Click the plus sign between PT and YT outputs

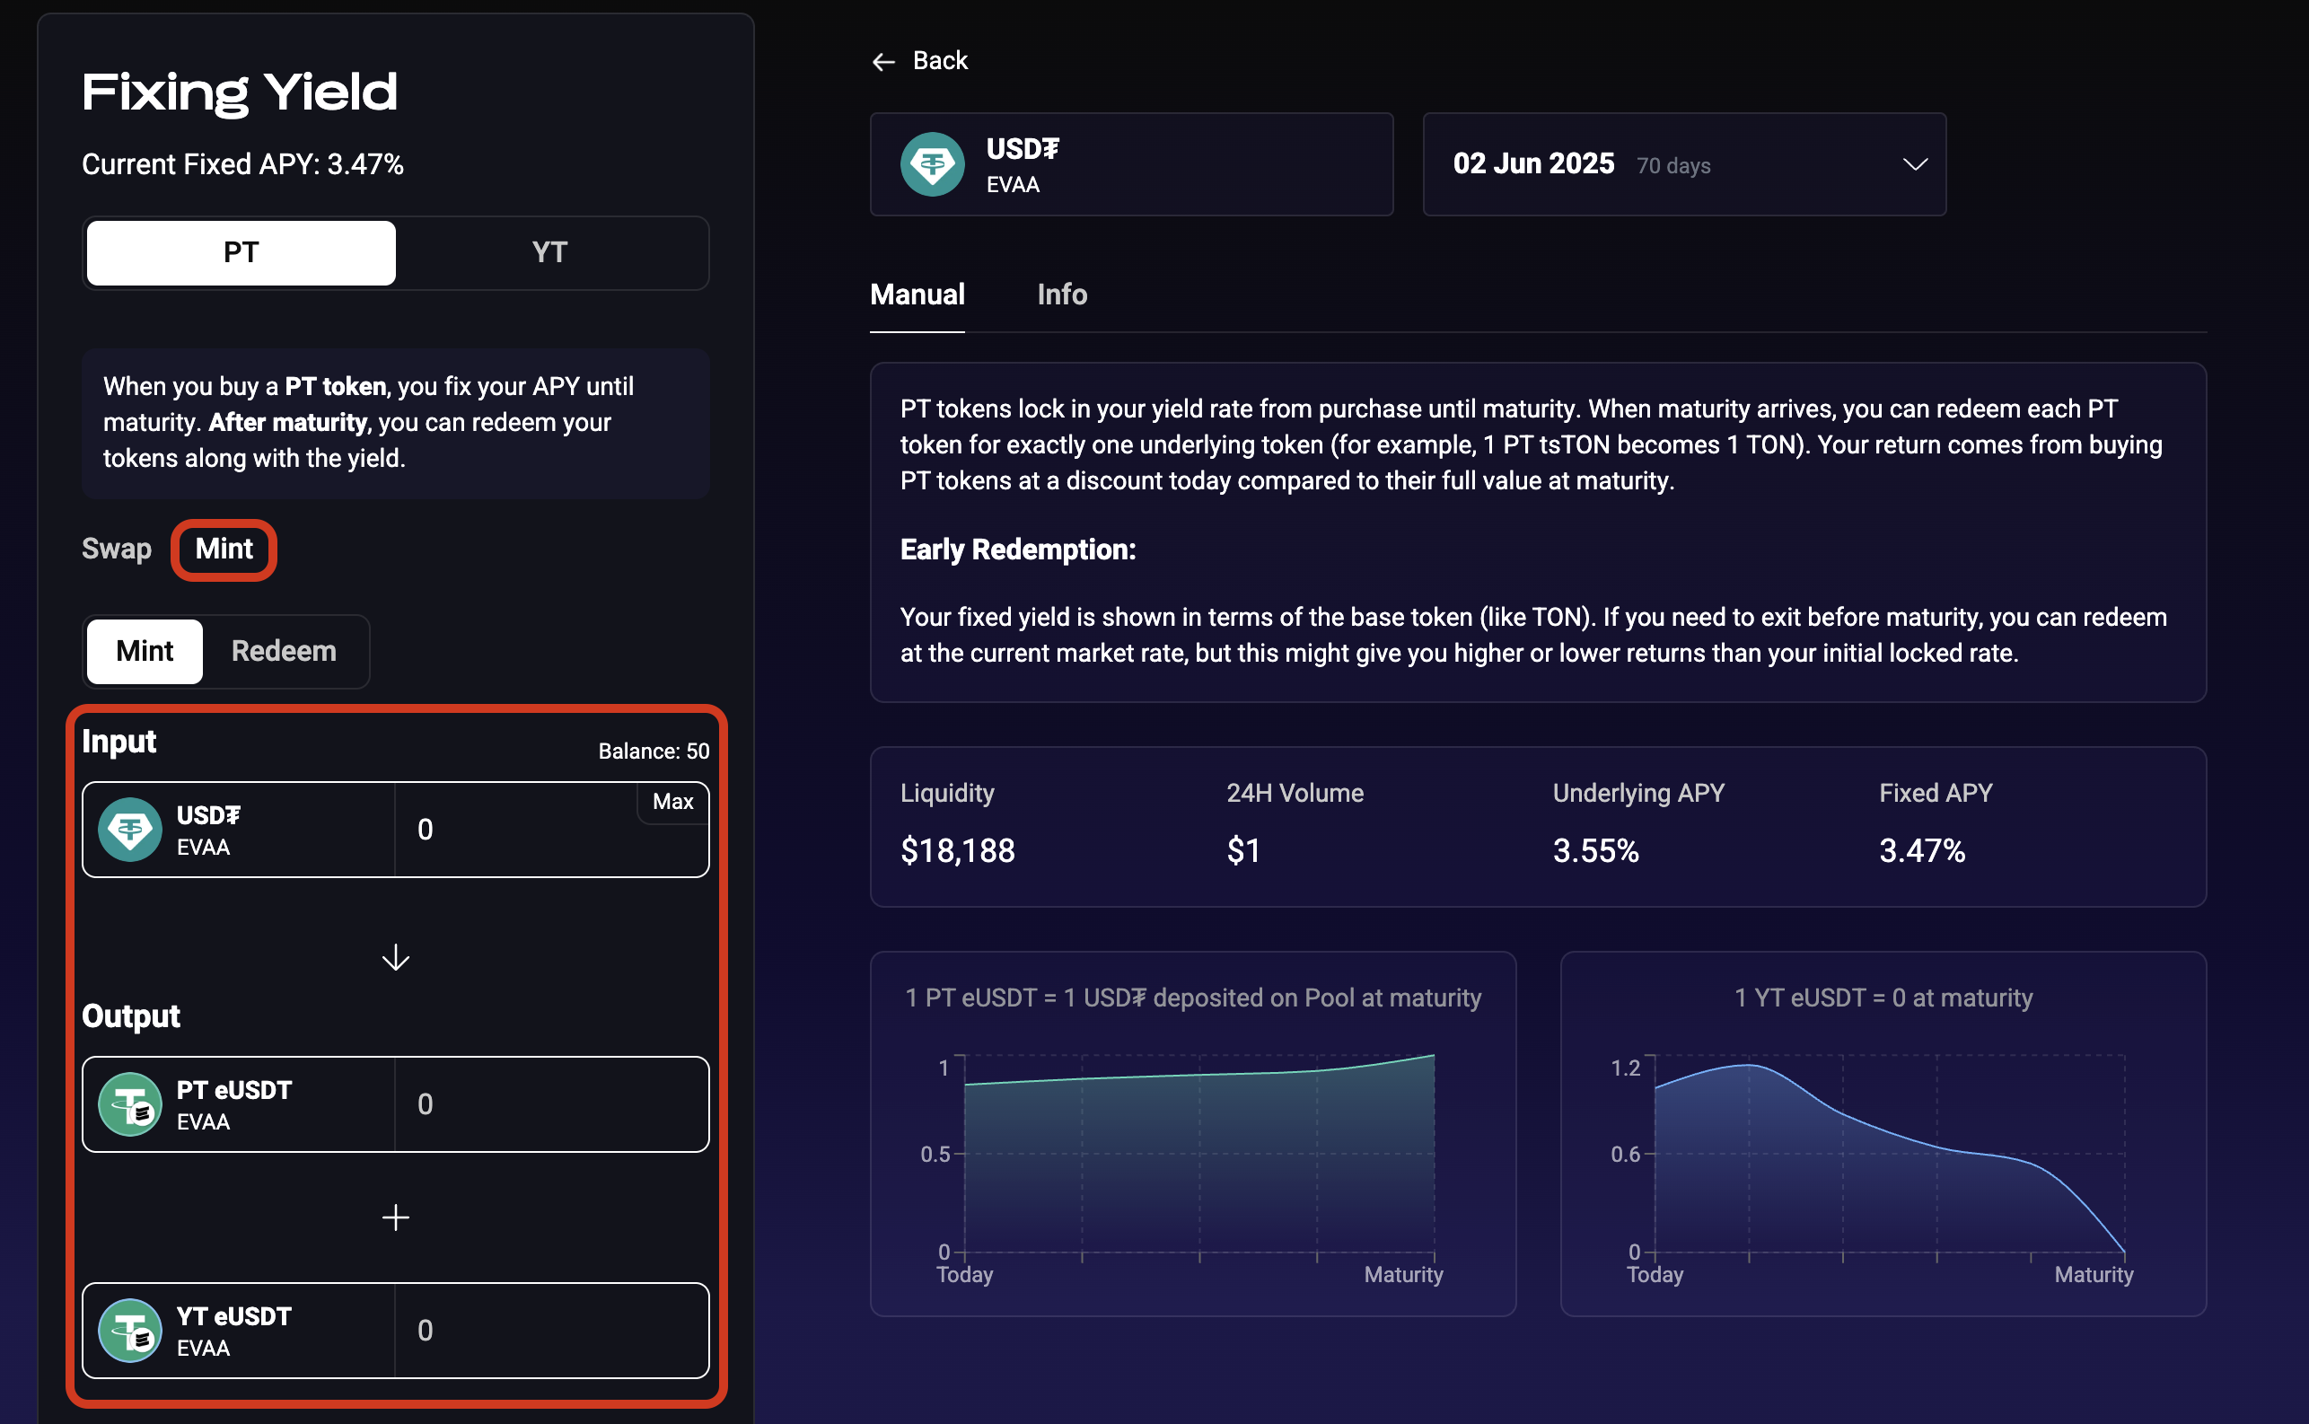pyautogui.click(x=396, y=1217)
